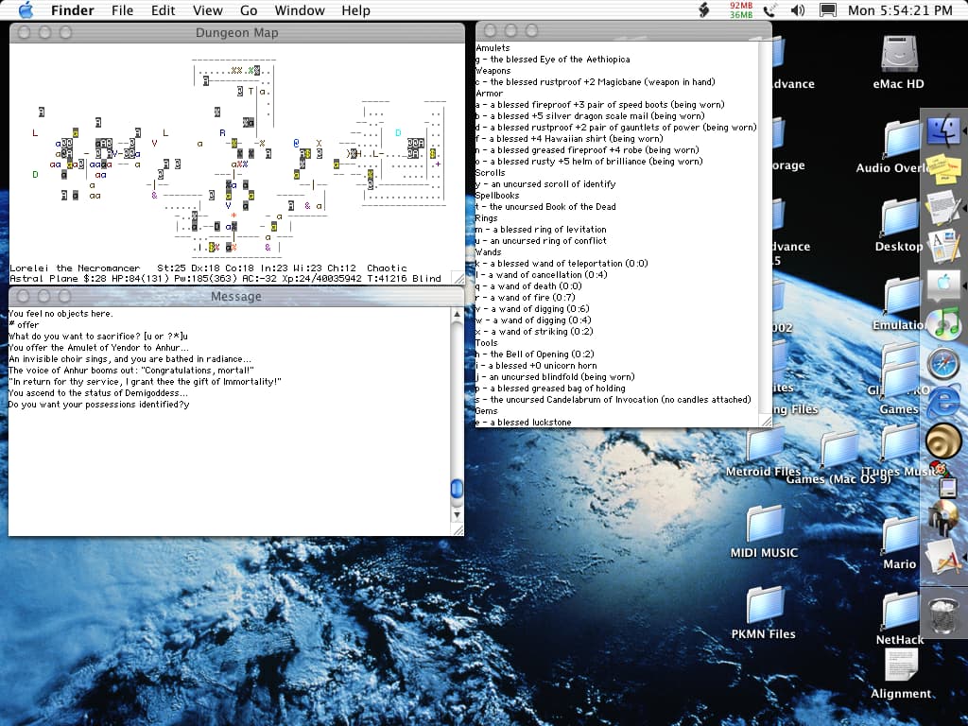Open the Alignment document icon
The image size is (968, 726).
(x=901, y=665)
